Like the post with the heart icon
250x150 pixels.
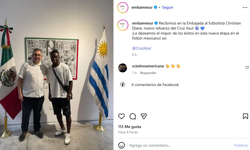tap(121, 116)
